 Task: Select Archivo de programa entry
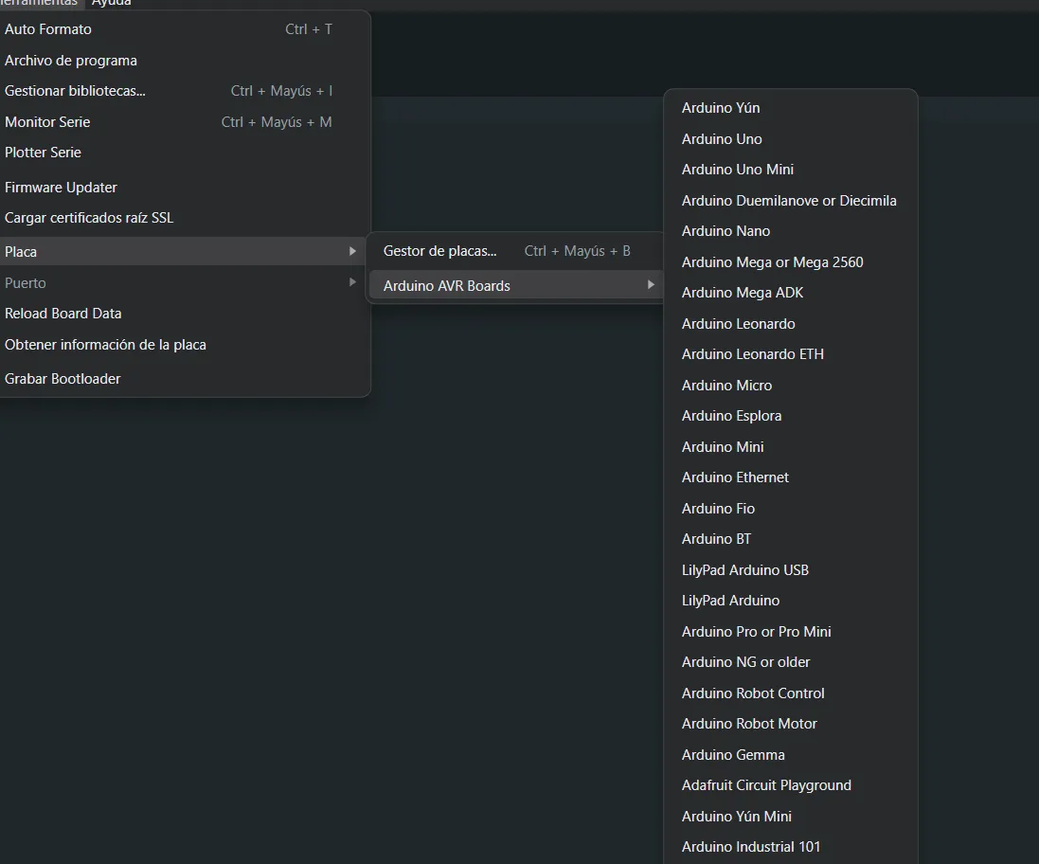[x=183, y=61]
